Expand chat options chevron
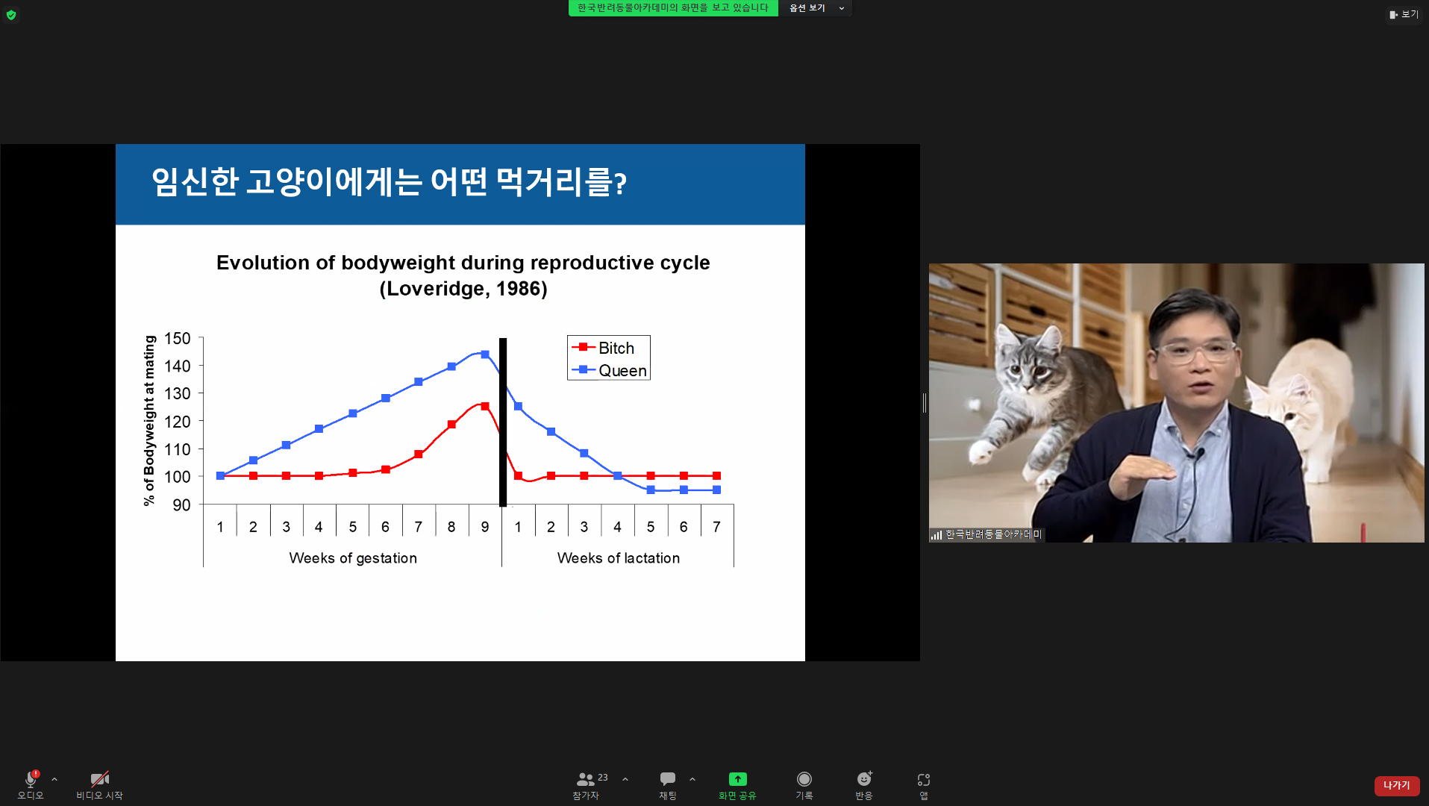This screenshot has width=1429, height=806. coord(692,779)
